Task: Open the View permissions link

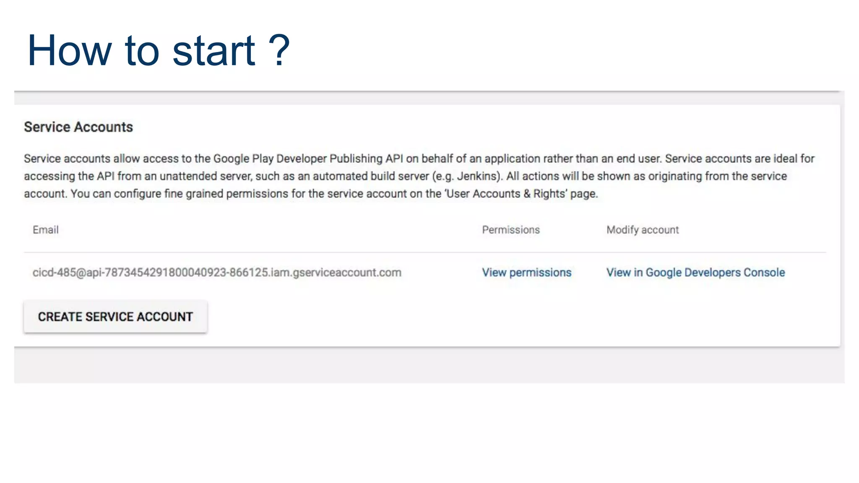Action: click(x=526, y=273)
